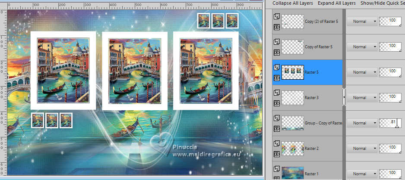Screen dimensions: 405x180
Task: Click the 100 opacity box for Raster 5
Action: pos(390,72)
